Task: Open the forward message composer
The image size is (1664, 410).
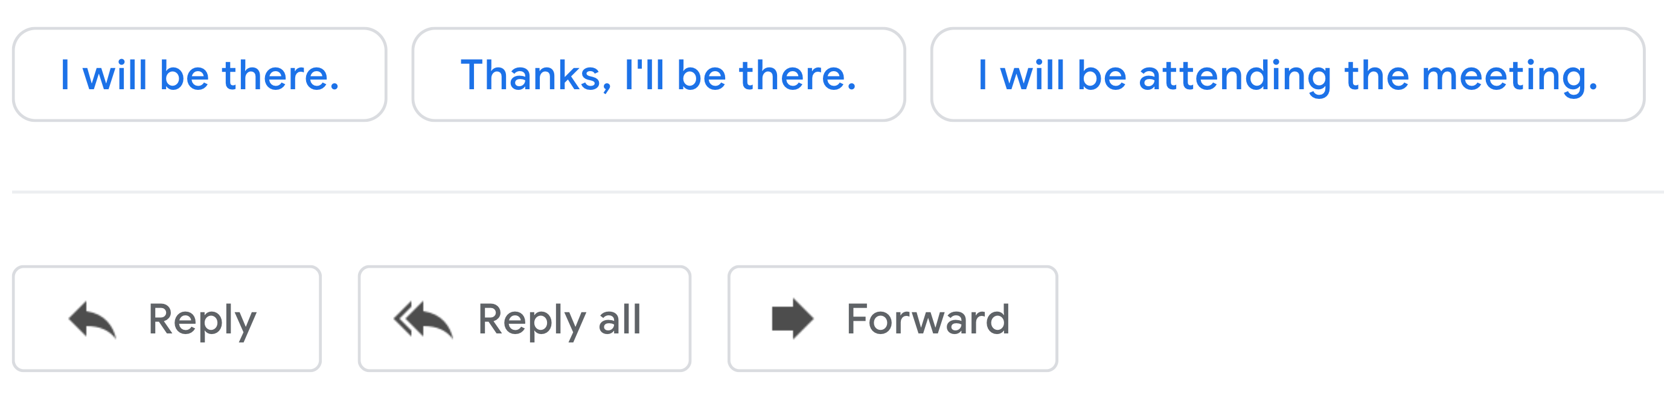Action: point(892,319)
